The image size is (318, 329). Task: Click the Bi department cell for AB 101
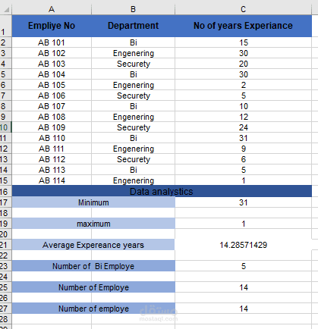[x=133, y=42]
